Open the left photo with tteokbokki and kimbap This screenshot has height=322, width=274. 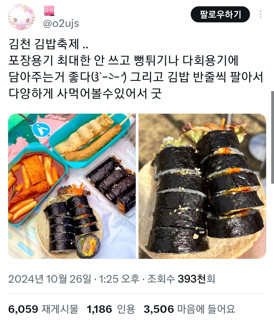tap(72, 186)
